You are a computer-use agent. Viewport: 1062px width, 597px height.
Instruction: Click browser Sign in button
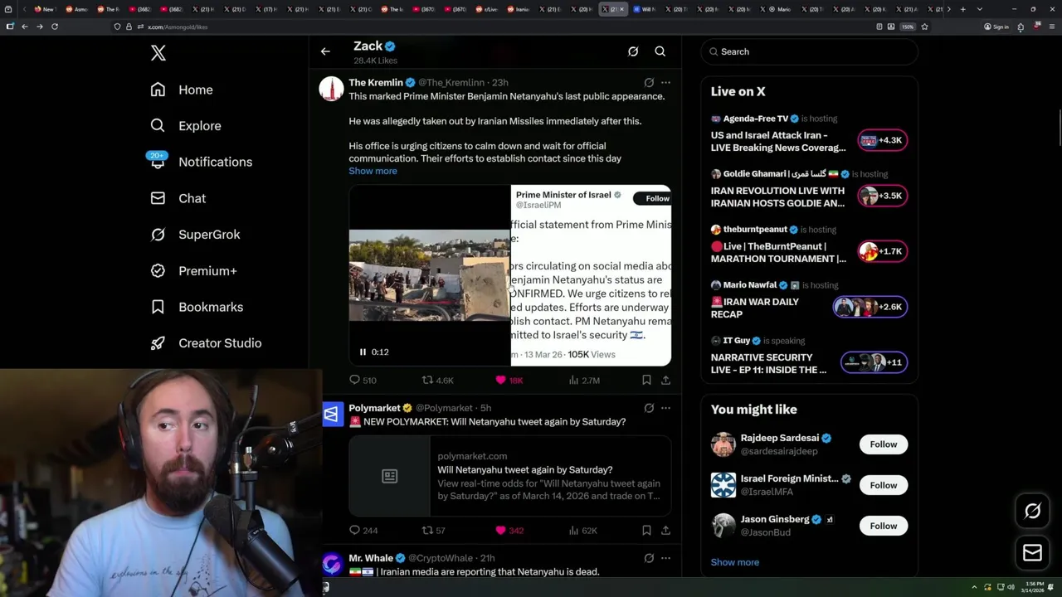(x=996, y=27)
